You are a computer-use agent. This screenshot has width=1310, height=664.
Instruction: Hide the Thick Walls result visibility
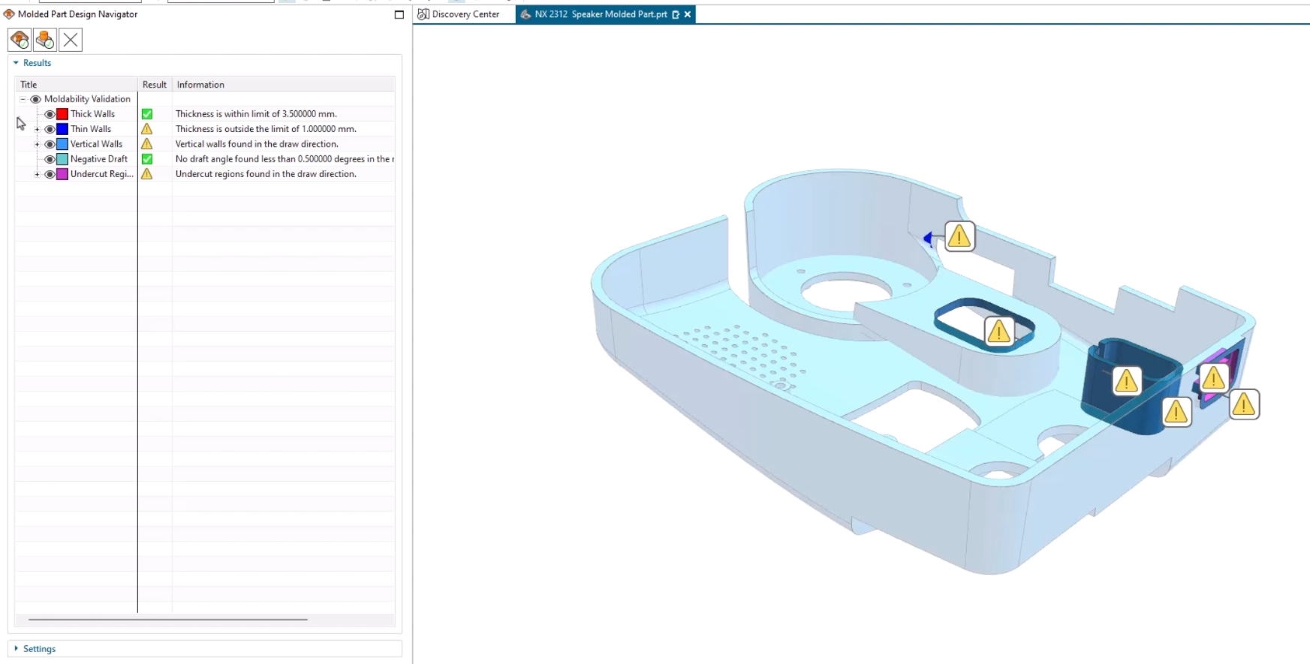[x=50, y=114]
